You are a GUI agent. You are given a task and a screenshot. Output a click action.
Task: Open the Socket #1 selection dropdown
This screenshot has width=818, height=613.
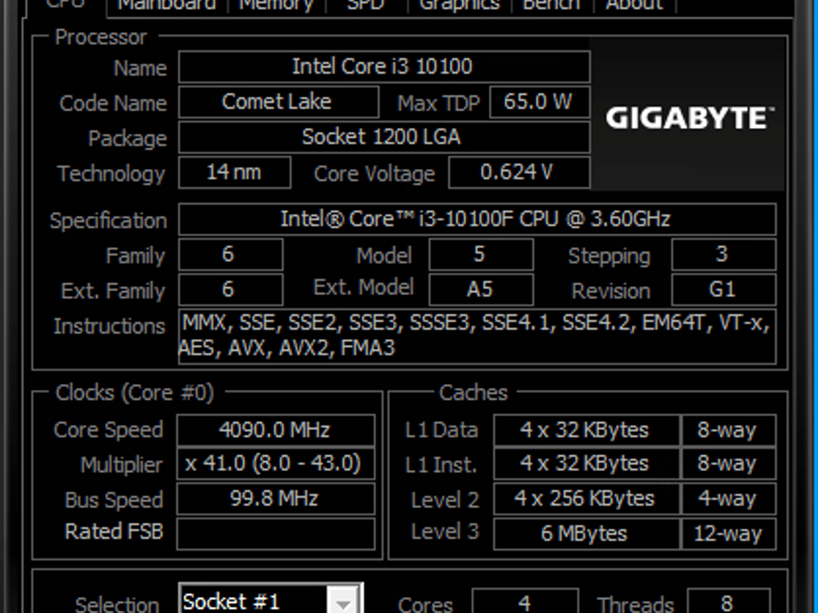pos(271,600)
